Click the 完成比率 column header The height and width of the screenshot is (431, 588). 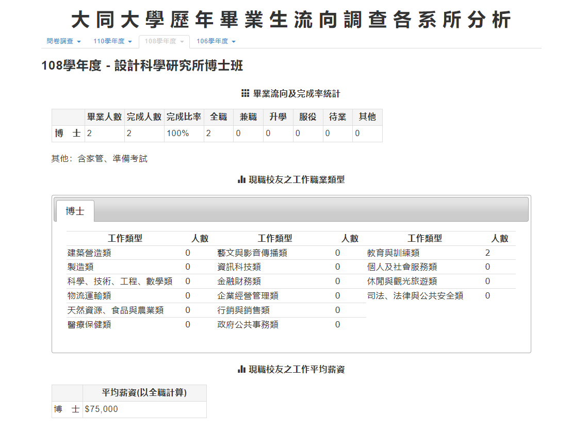click(184, 117)
